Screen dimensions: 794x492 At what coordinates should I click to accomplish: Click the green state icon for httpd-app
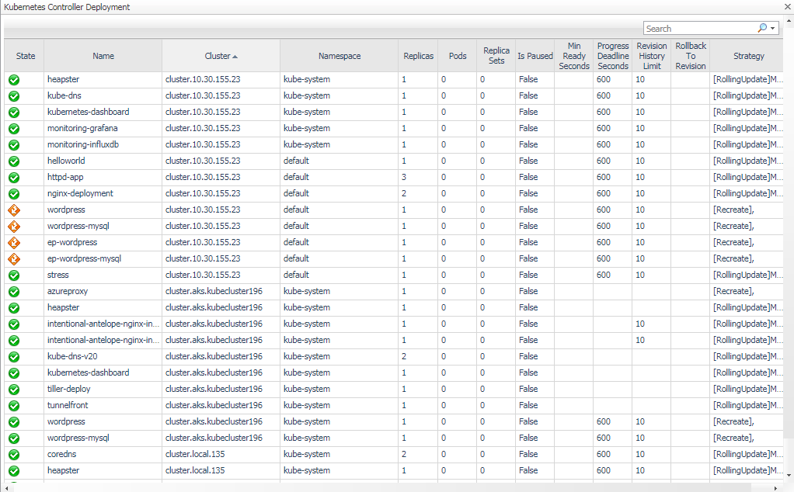[x=14, y=178]
